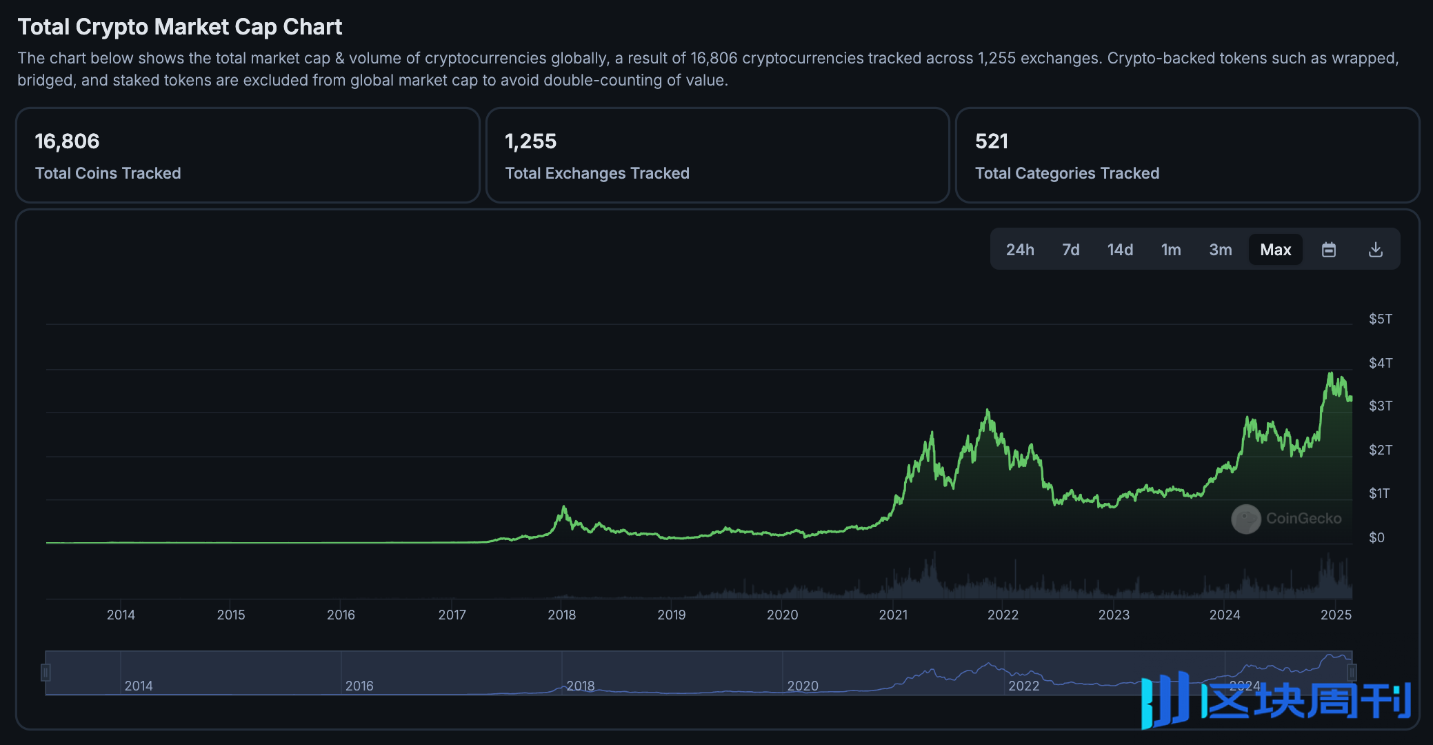Select the 24h time range
The width and height of the screenshot is (1433, 745).
click(x=1020, y=250)
